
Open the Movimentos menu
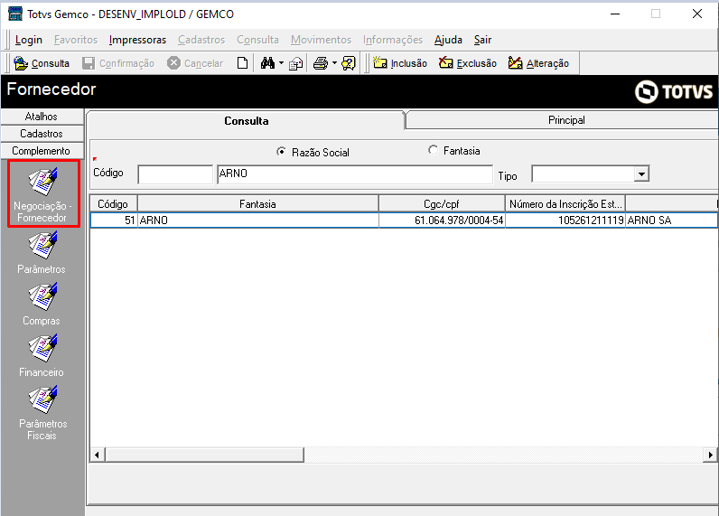pos(321,40)
